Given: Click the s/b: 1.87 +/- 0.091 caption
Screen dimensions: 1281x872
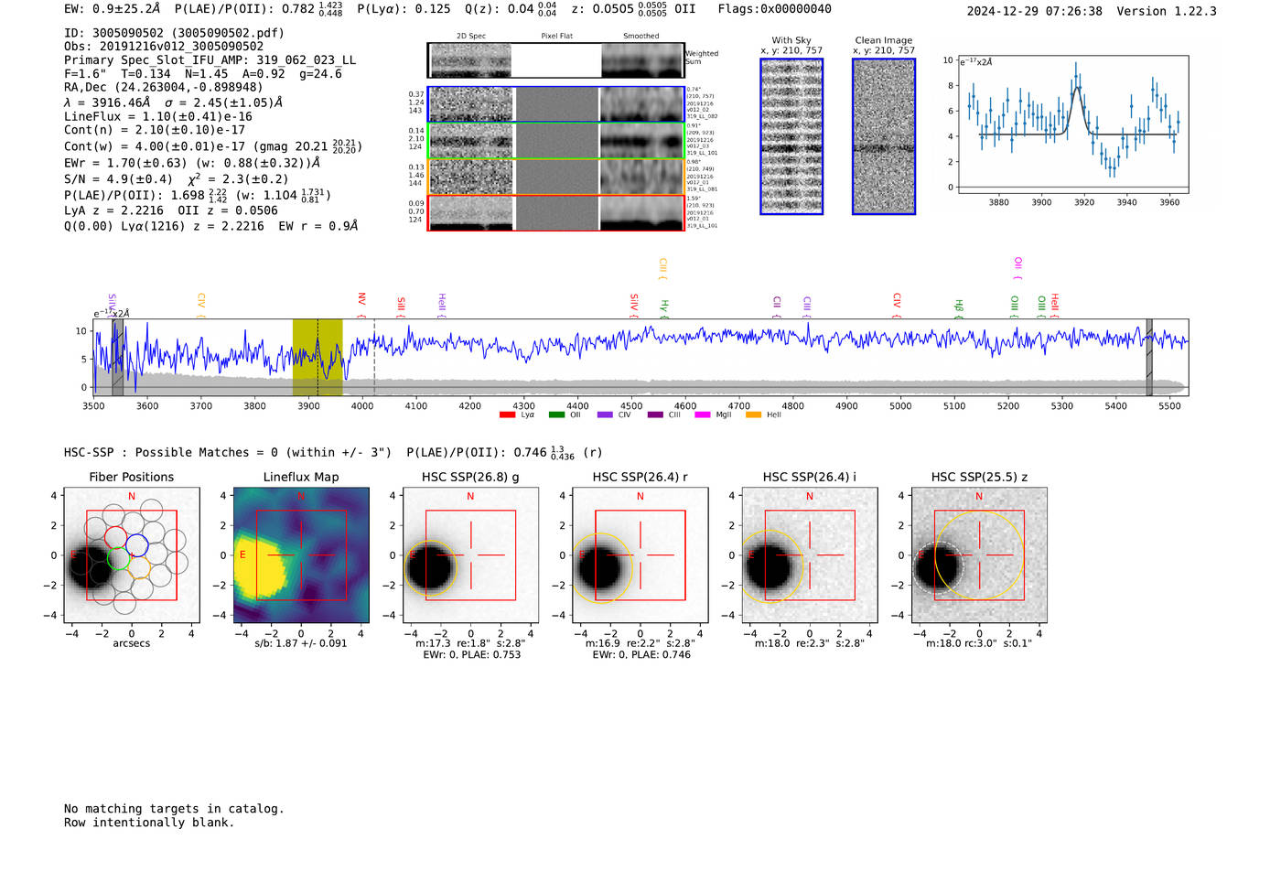Looking at the screenshot, I should tap(301, 643).
